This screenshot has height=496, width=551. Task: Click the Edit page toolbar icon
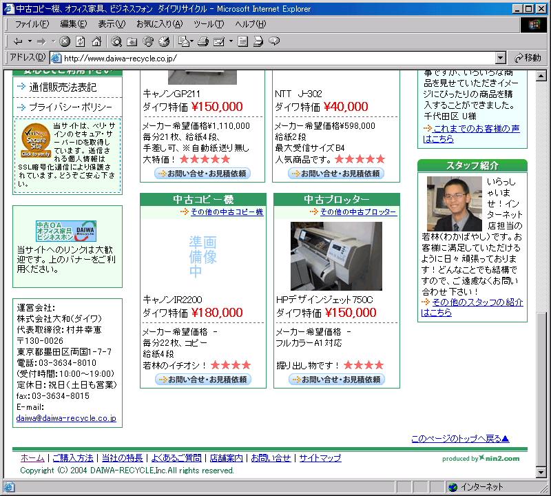219,41
